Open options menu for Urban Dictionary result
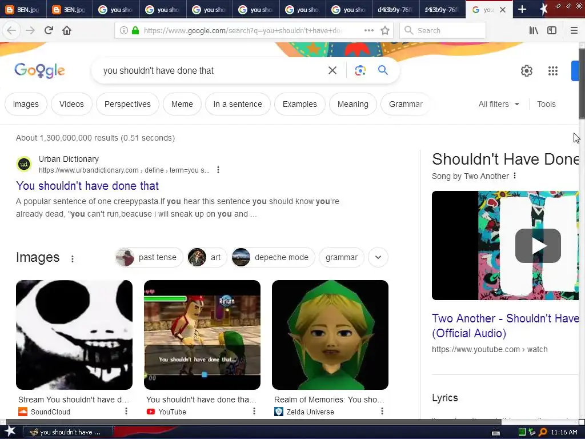Image resolution: width=585 pixels, height=439 pixels. click(x=218, y=170)
